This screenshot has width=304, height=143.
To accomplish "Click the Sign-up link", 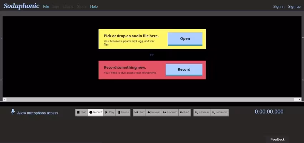I will pyautogui.click(x=294, y=6).
